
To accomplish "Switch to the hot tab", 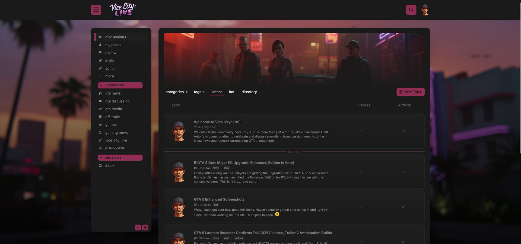I will tap(231, 92).
